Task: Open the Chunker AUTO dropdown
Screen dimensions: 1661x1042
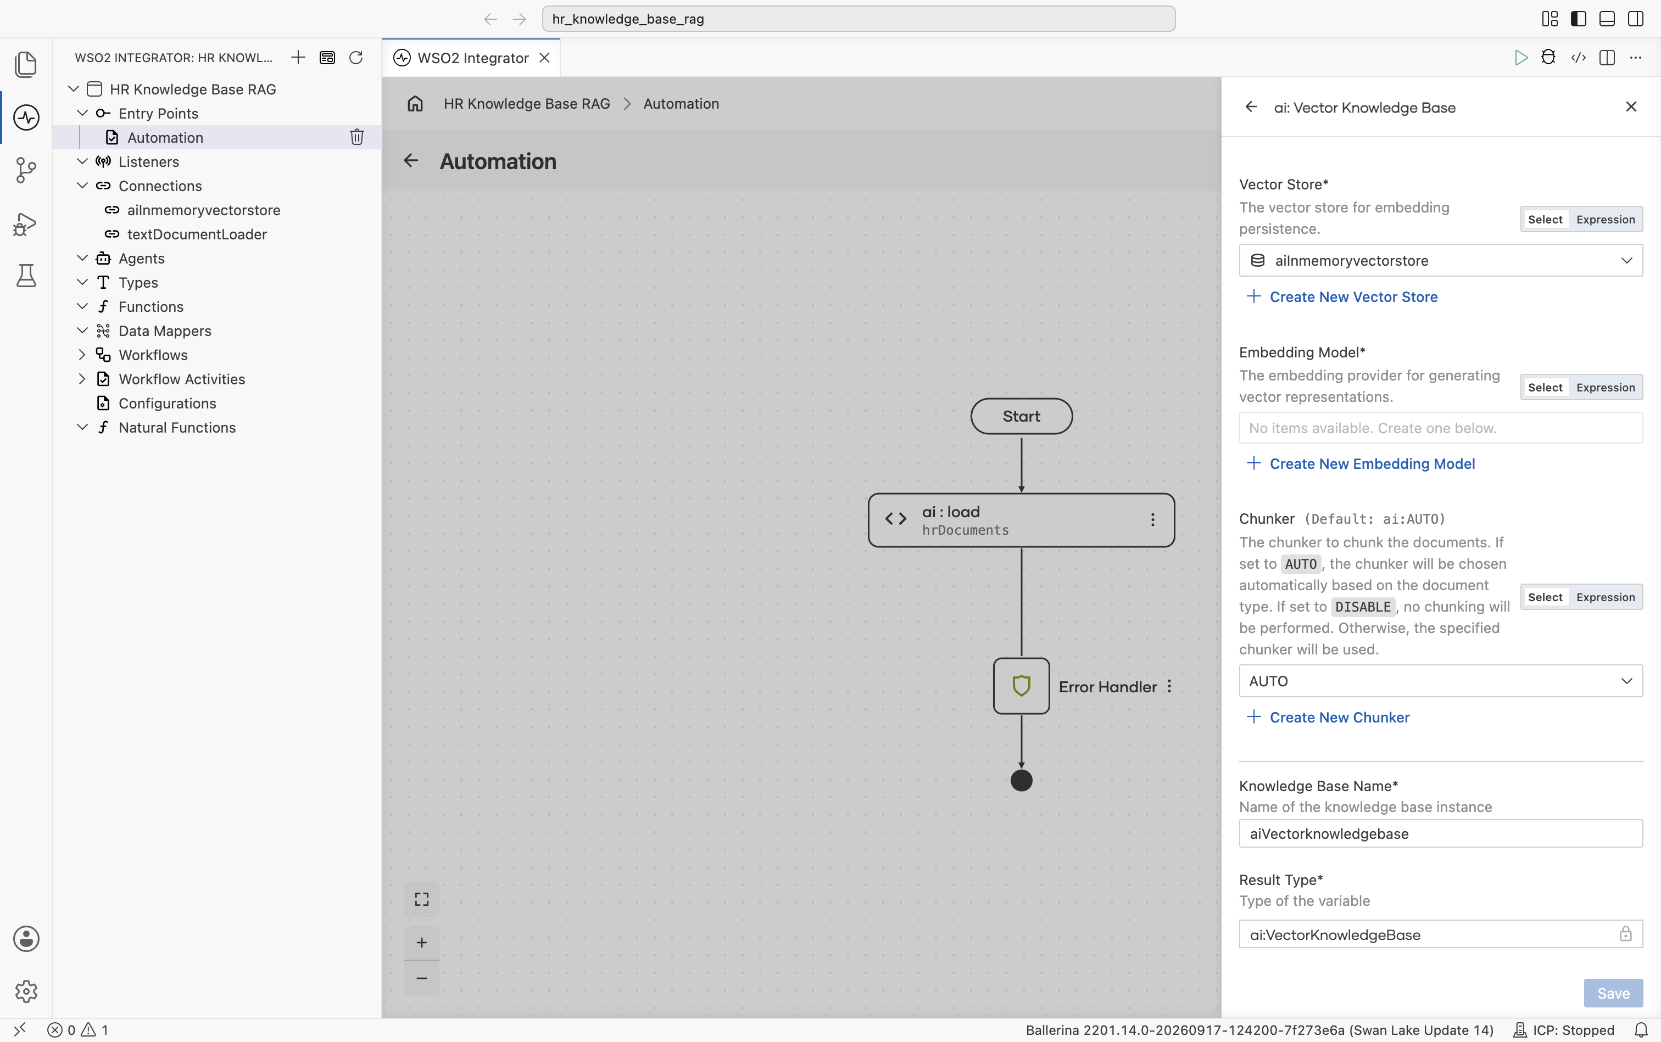Action: coord(1441,681)
